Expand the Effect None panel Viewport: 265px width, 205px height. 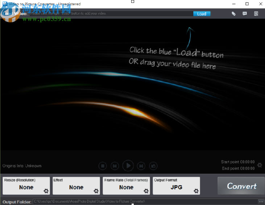click(x=76, y=186)
